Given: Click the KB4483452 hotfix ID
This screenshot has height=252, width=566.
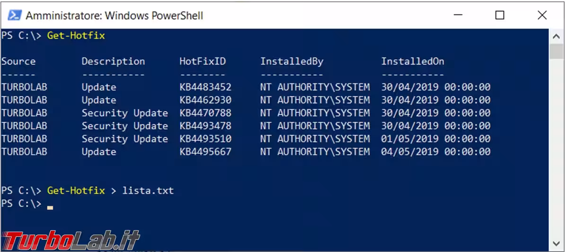Looking at the screenshot, I should pyautogui.click(x=205, y=87).
